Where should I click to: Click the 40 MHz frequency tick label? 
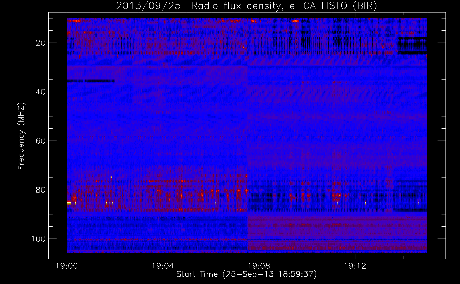41,92
